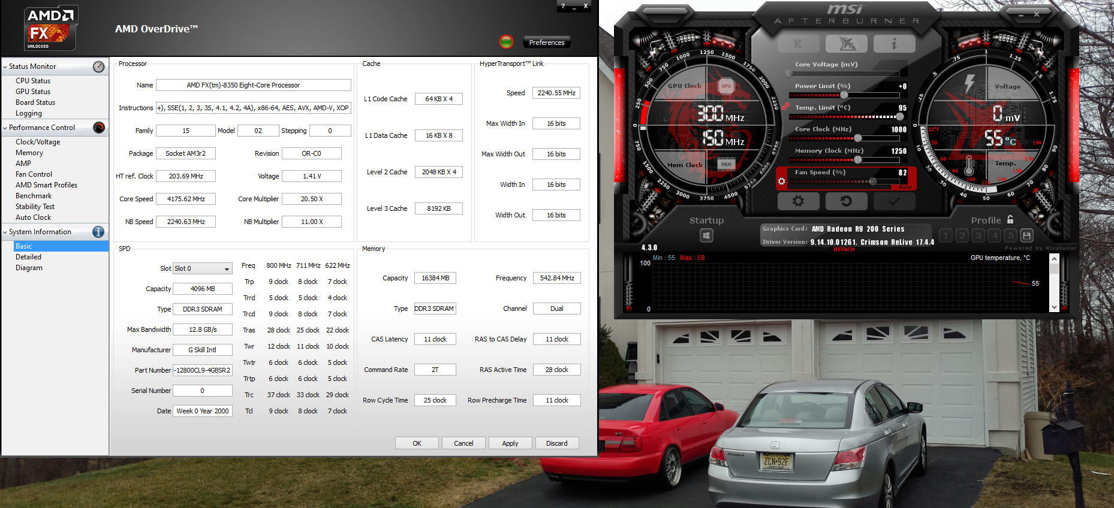The height and width of the screenshot is (508, 1114).
Task: Adjust the Power Limit slider
Action: click(x=844, y=95)
